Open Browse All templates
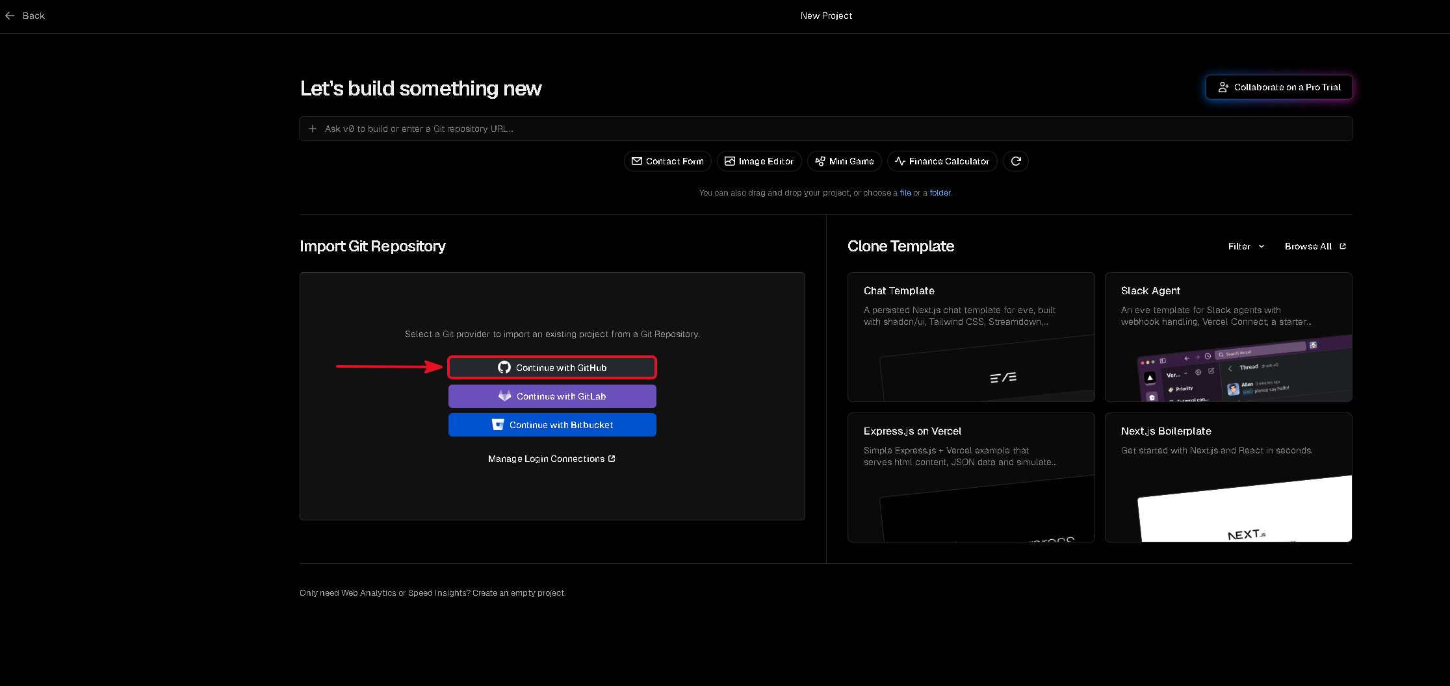This screenshot has width=1450, height=686. coord(1315,246)
